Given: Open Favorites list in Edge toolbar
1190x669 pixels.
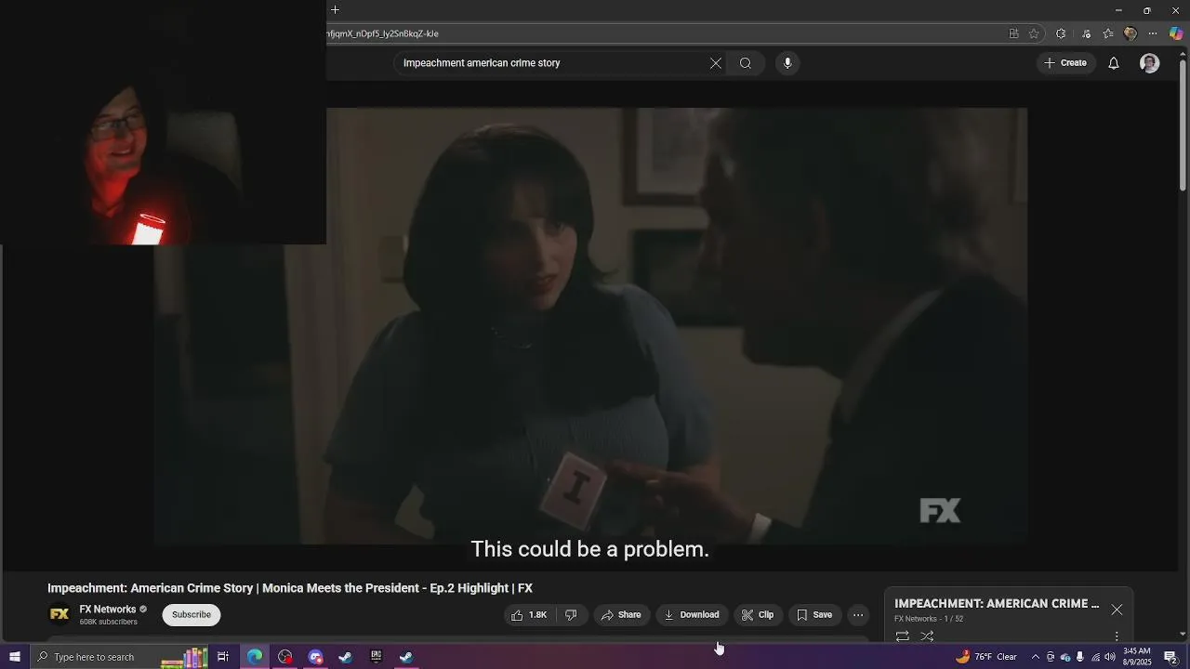Looking at the screenshot, I should [x=1108, y=33].
